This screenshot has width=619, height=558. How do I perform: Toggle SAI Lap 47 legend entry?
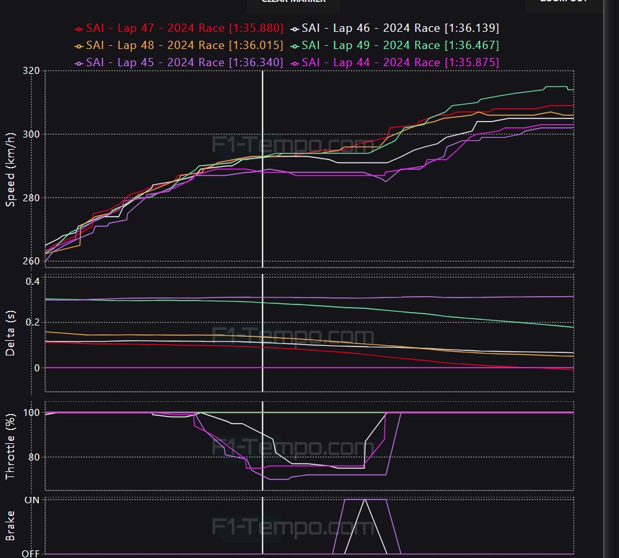pos(179,28)
